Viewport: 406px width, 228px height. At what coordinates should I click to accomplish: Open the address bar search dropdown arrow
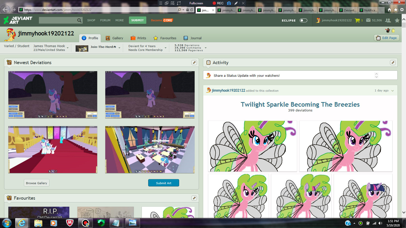(183, 10)
